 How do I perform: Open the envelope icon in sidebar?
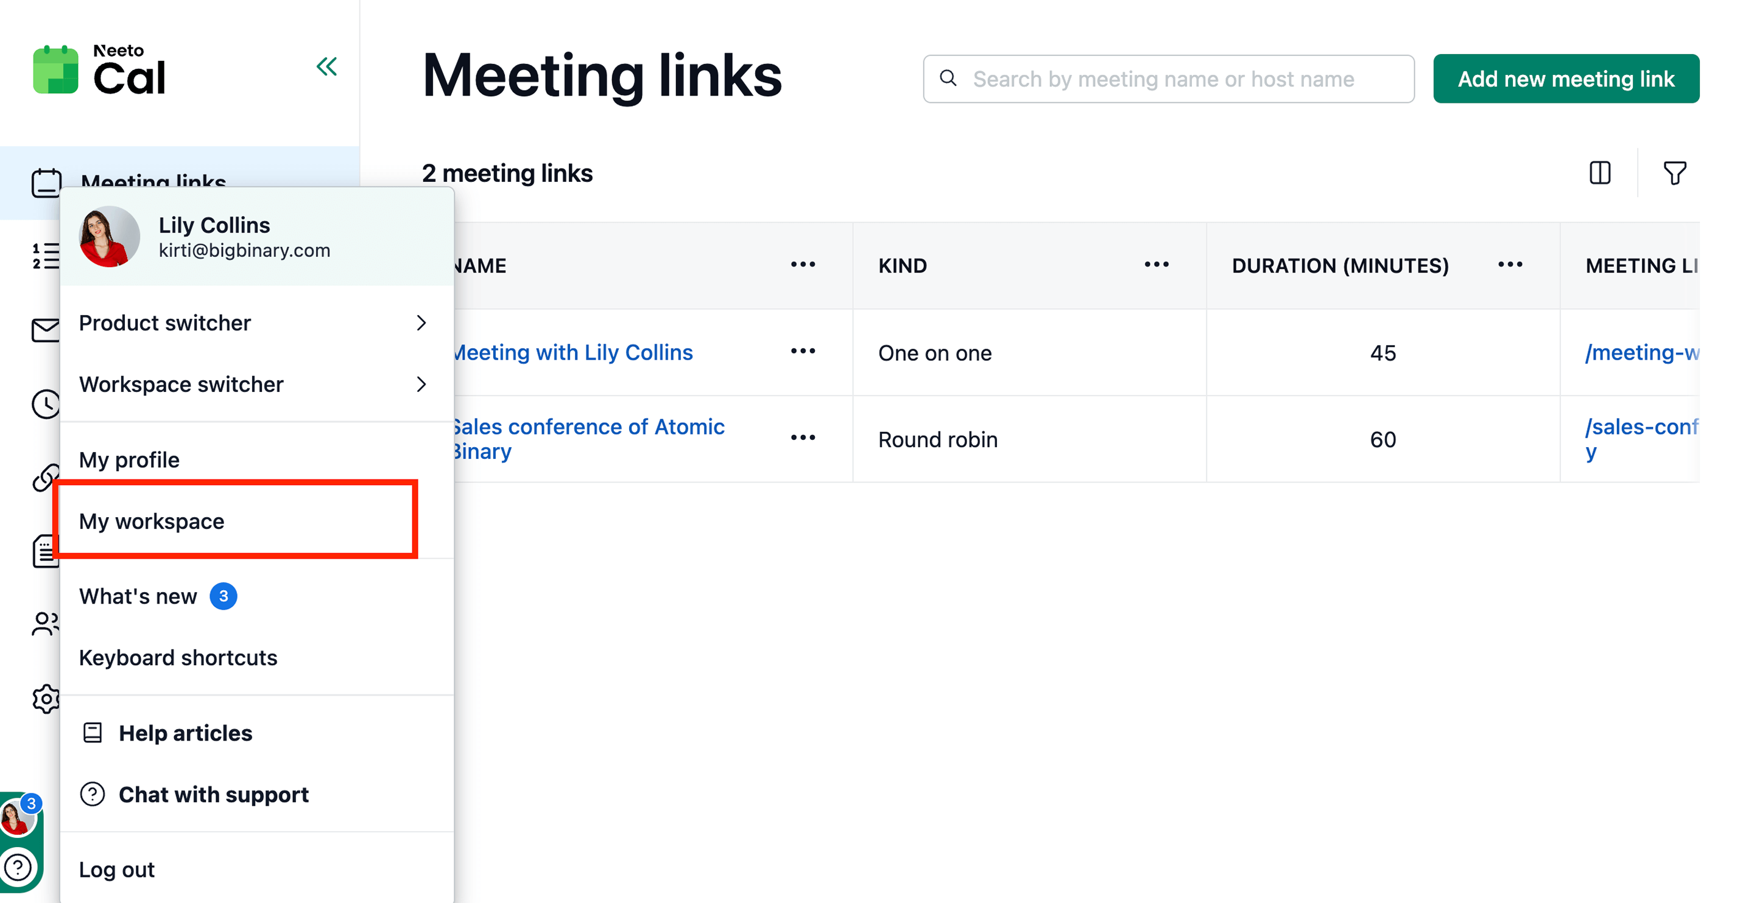[x=45, y=330]
